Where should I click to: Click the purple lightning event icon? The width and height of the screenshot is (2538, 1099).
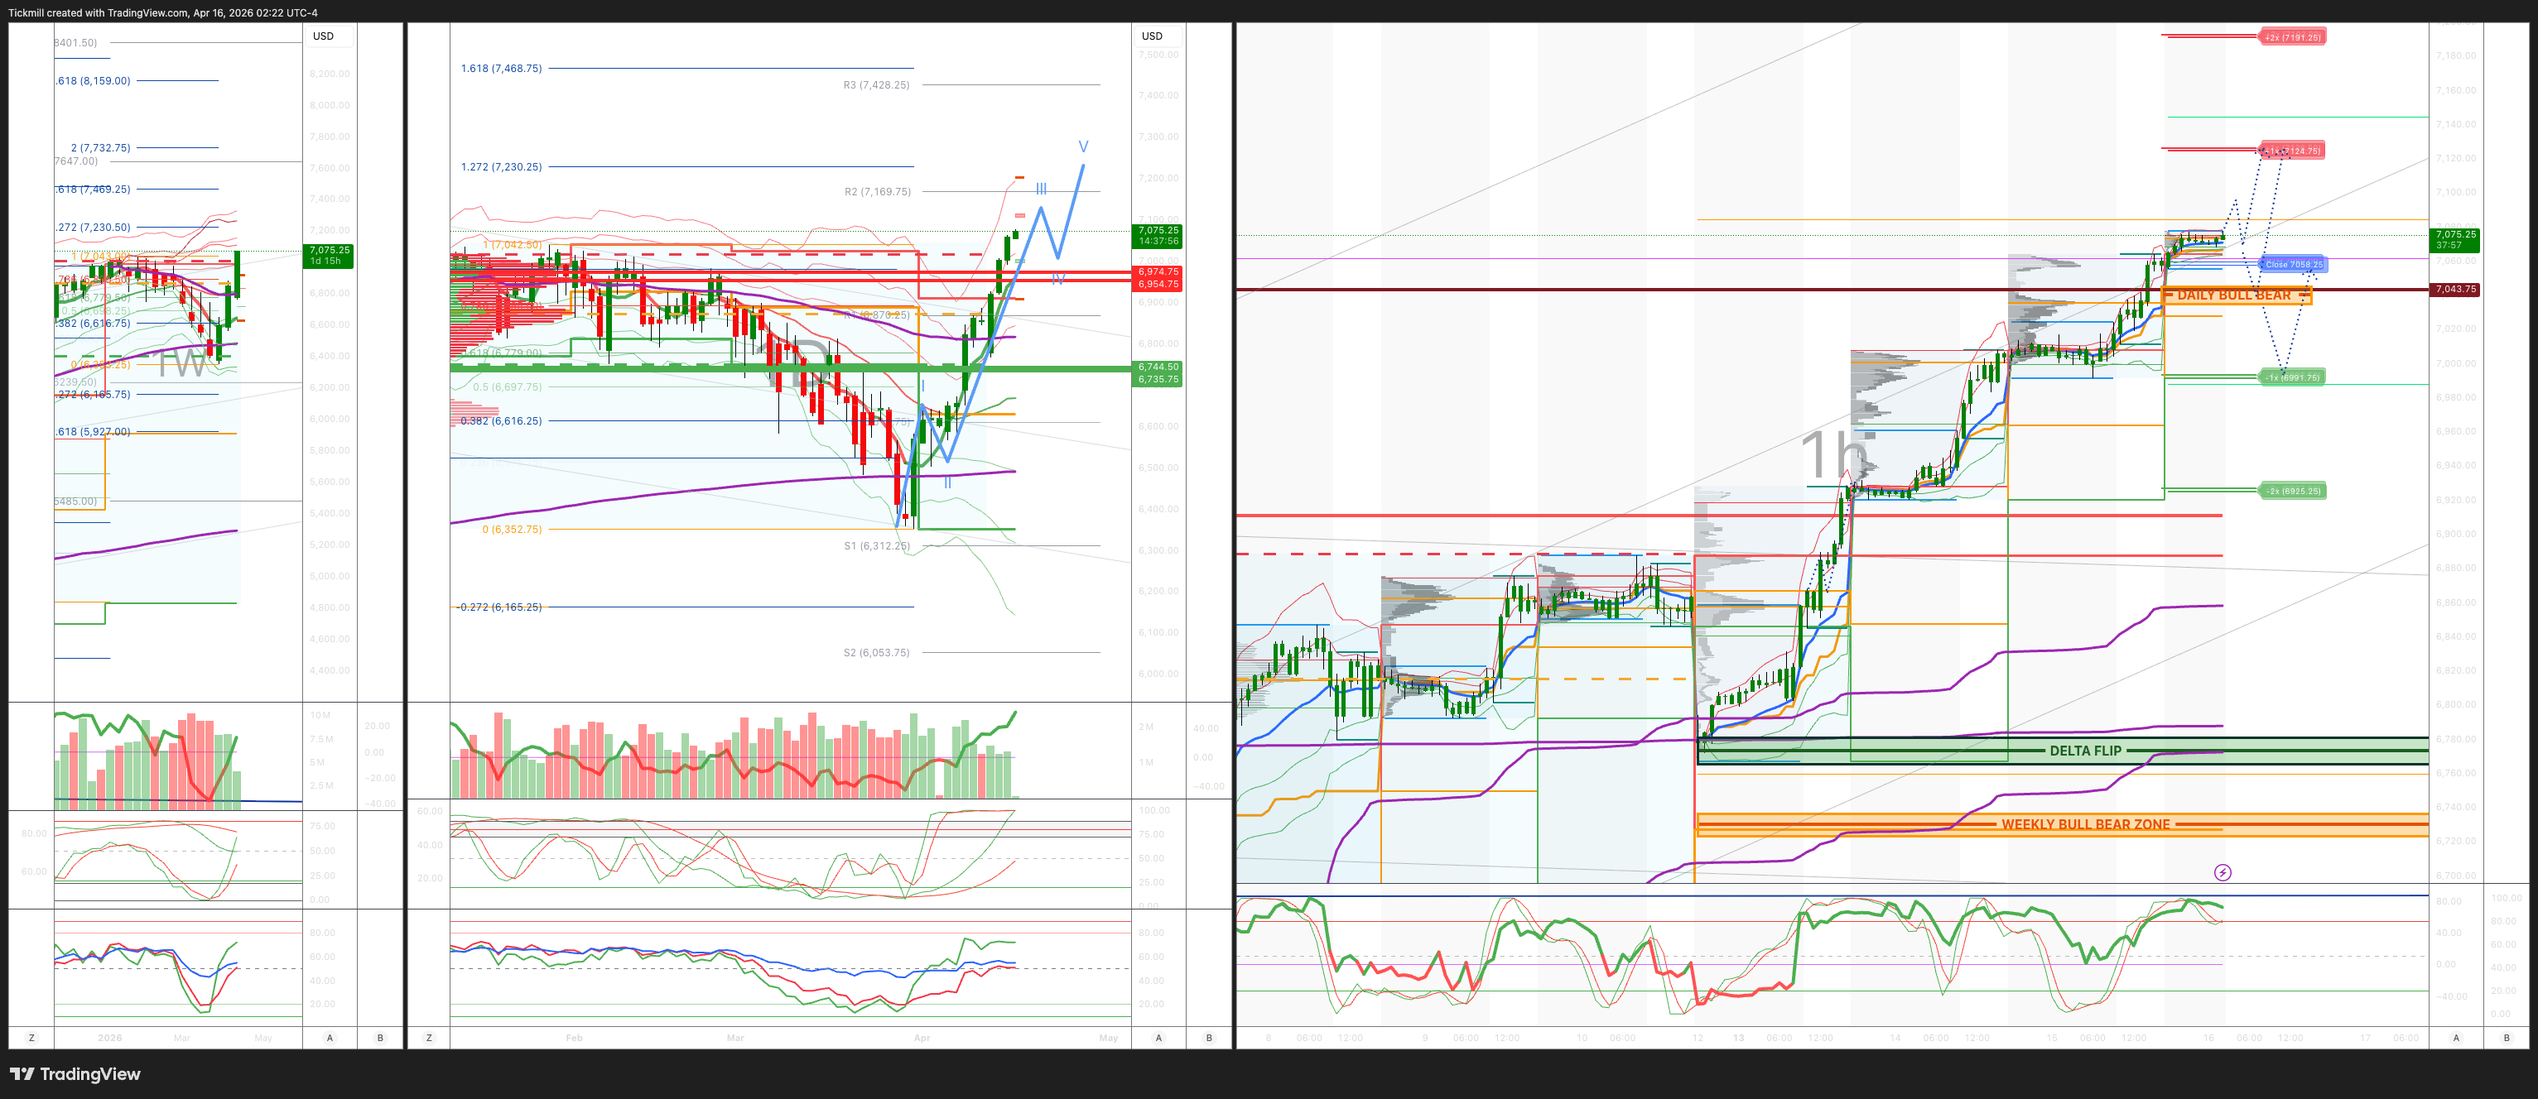pos(2222,872)
